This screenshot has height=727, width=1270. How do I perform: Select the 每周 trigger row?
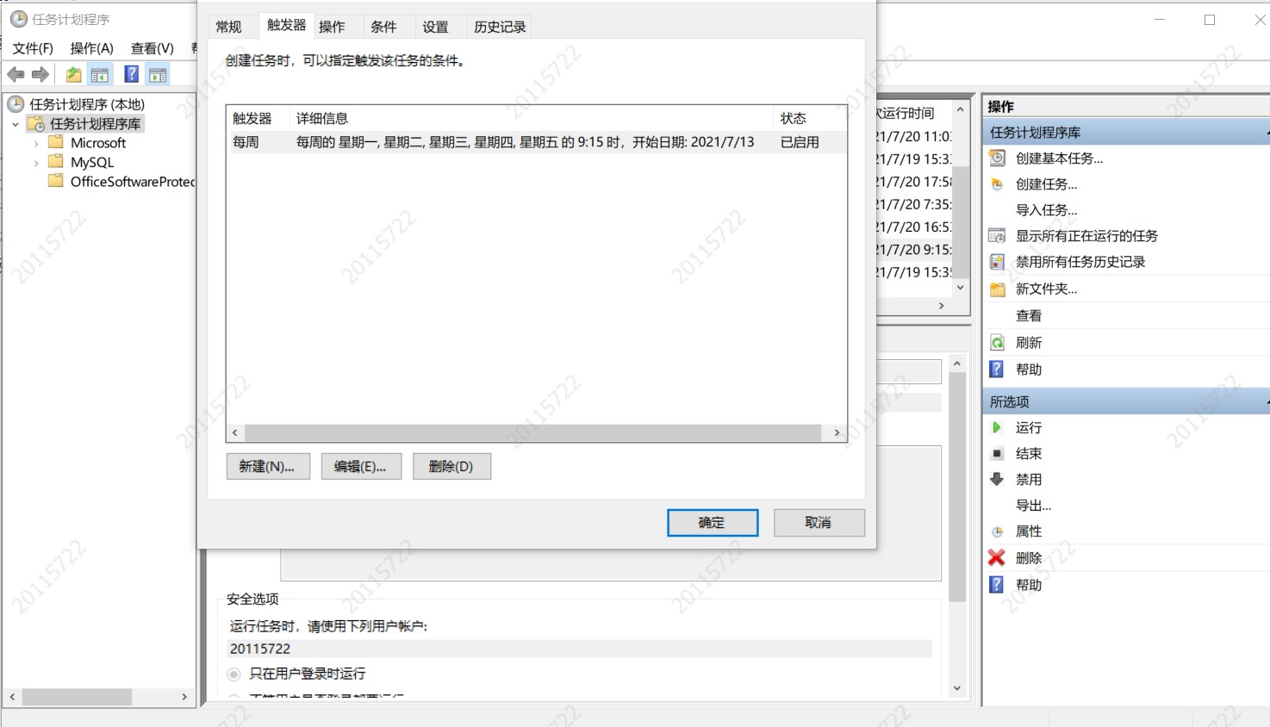(537, 142)
